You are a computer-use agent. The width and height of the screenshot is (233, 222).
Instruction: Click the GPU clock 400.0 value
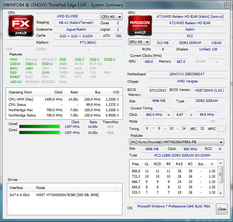(x=149, y=61)
